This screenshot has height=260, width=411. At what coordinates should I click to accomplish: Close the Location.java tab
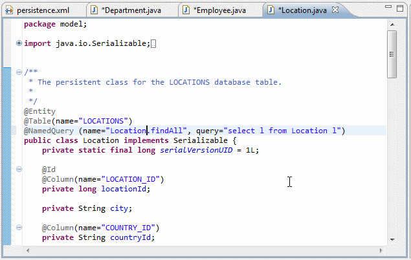coord(335,10)
